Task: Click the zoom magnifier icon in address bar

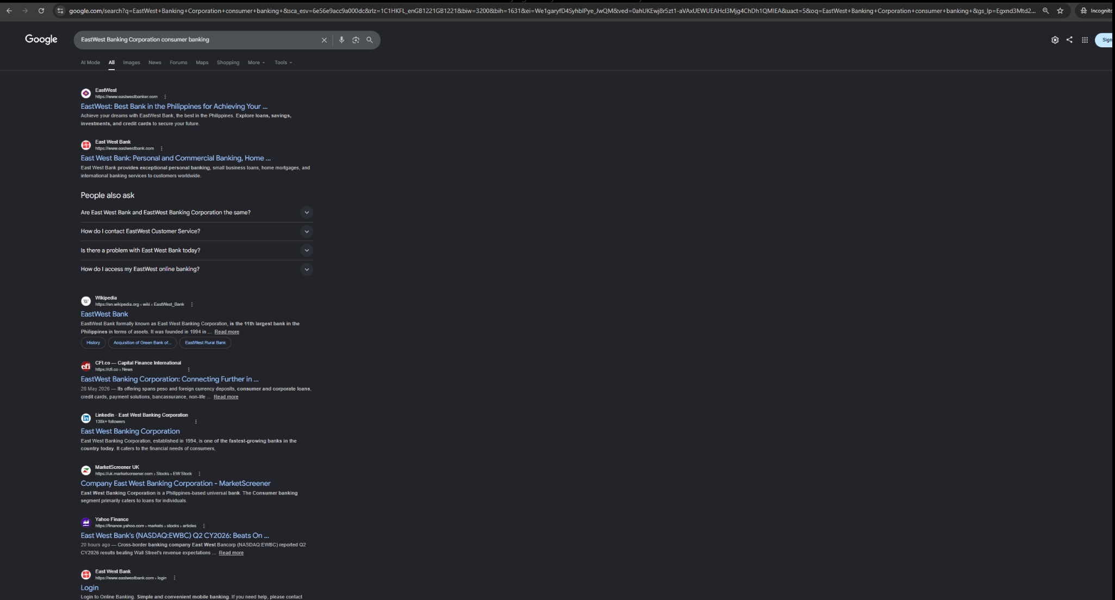Action: (1045, 10)
